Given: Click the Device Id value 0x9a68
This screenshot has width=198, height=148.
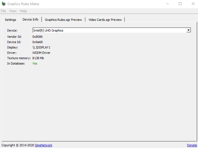Looking at the screenshot, I should (37, 42).
